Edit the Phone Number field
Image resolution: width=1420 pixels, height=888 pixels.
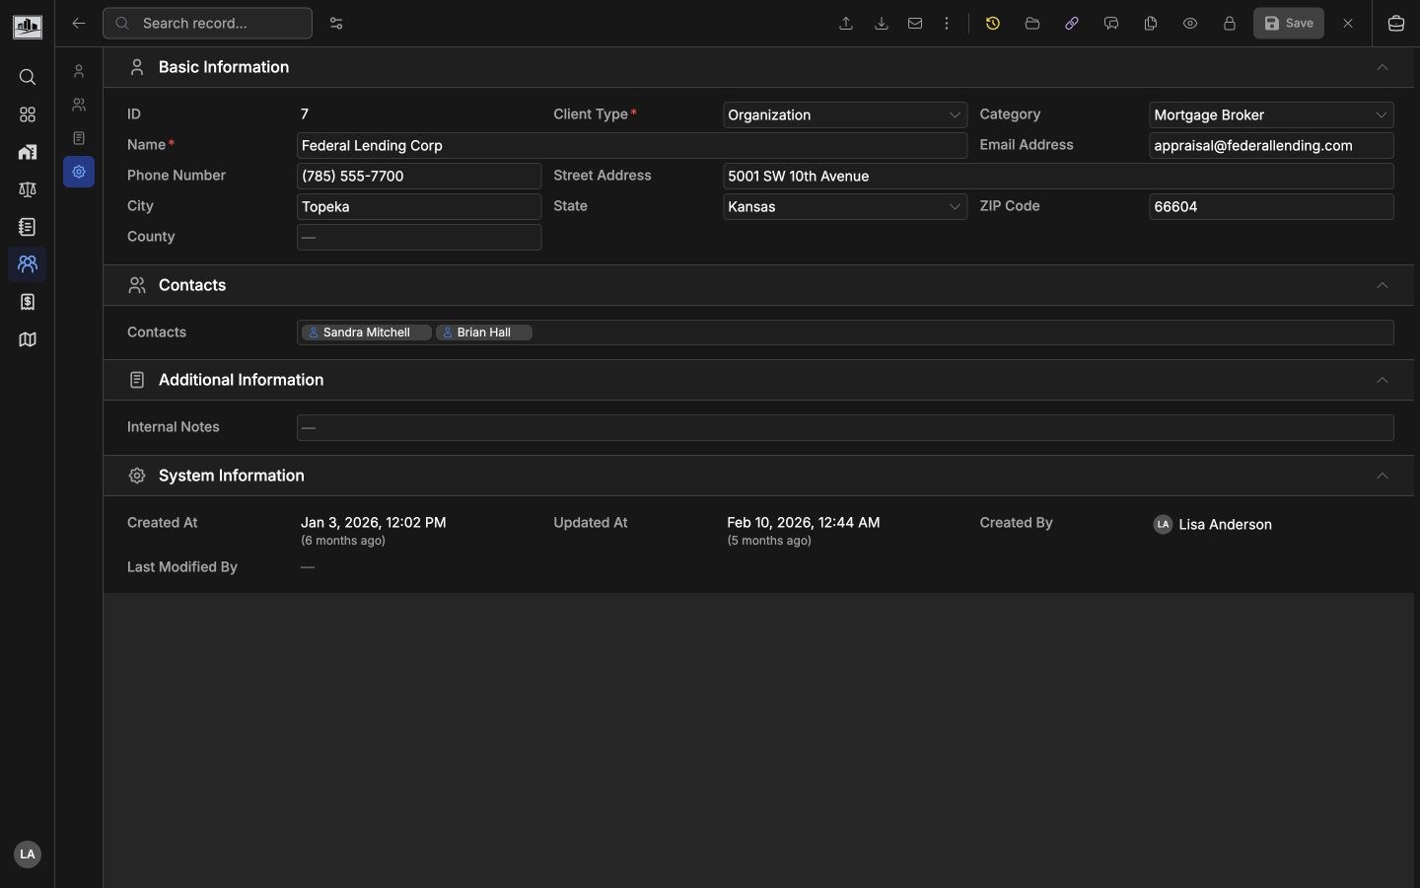coord(419,177)
